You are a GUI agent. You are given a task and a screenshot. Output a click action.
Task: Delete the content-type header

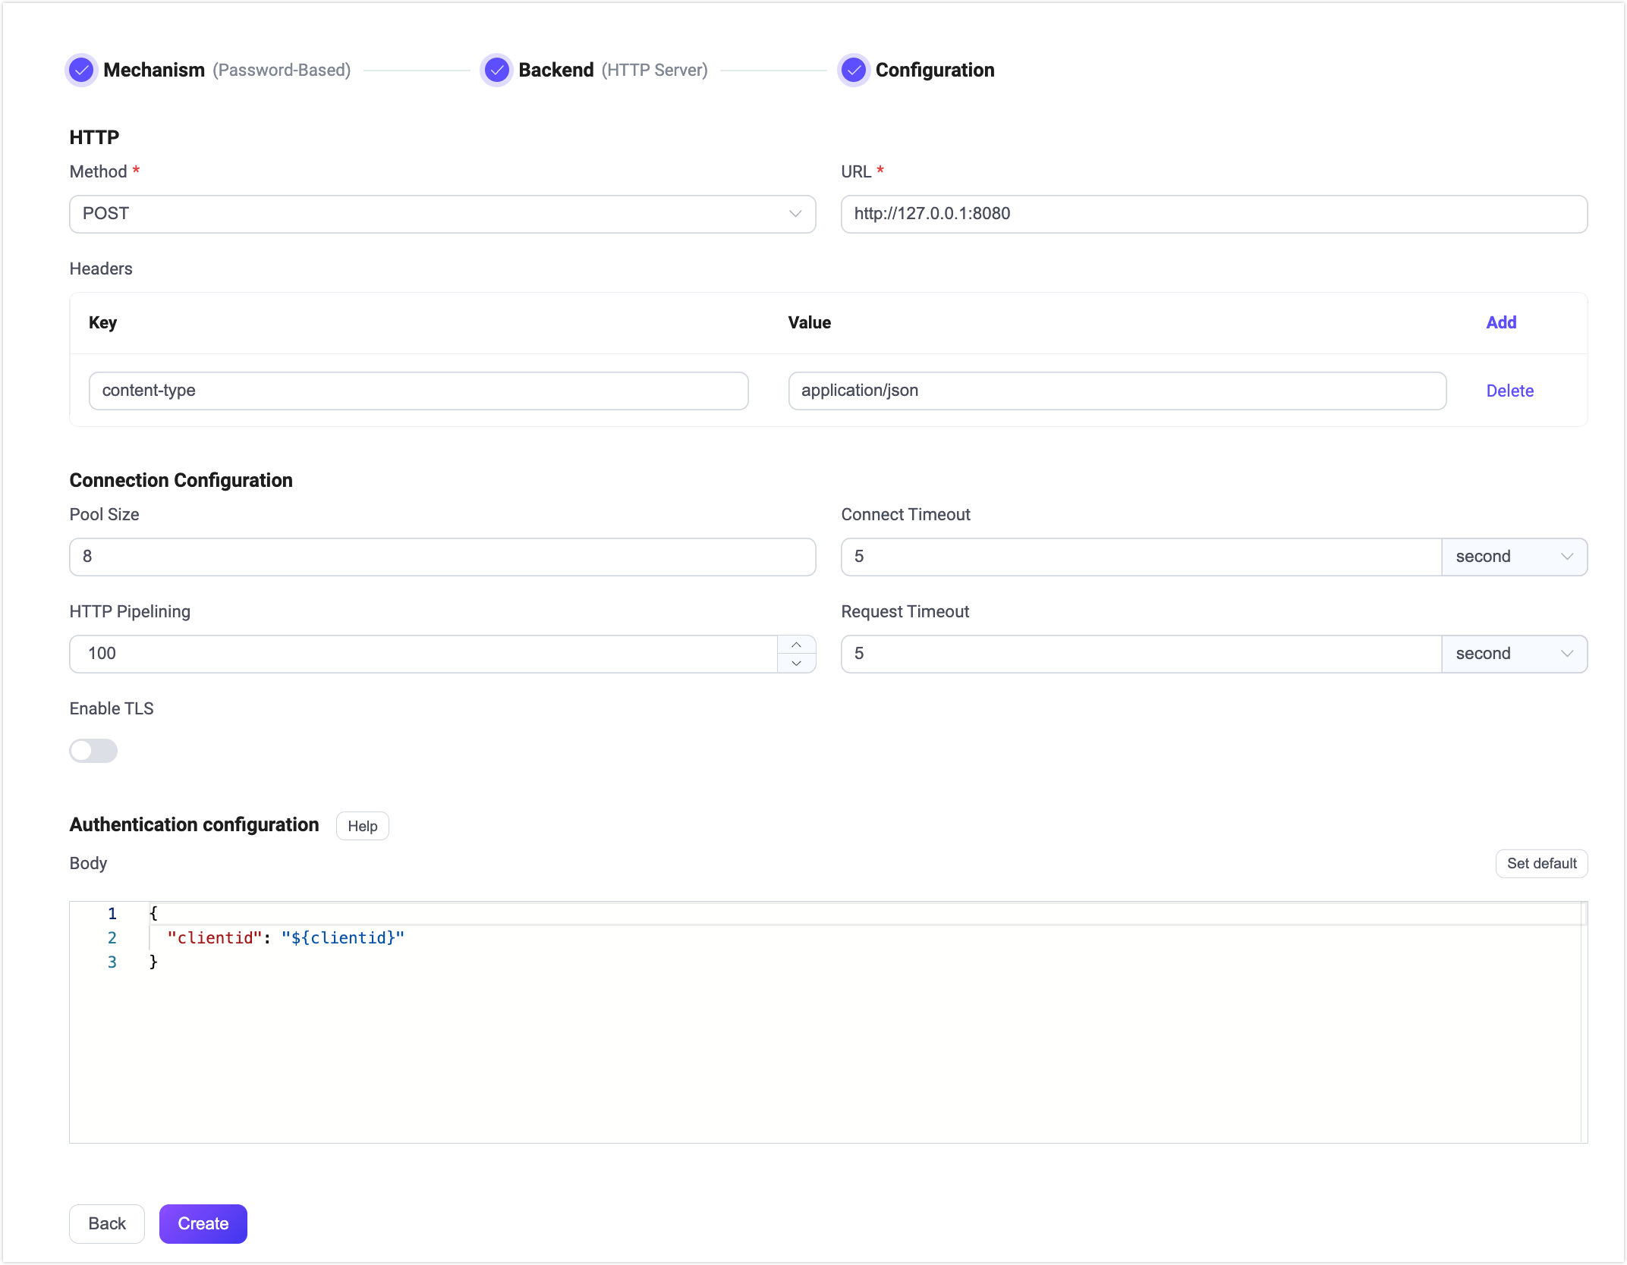pyautogui.click(x=1509, y=391)
